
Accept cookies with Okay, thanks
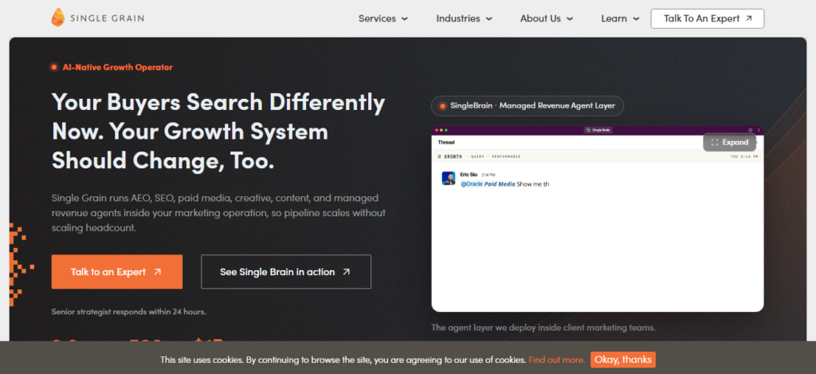pos(623,360)
